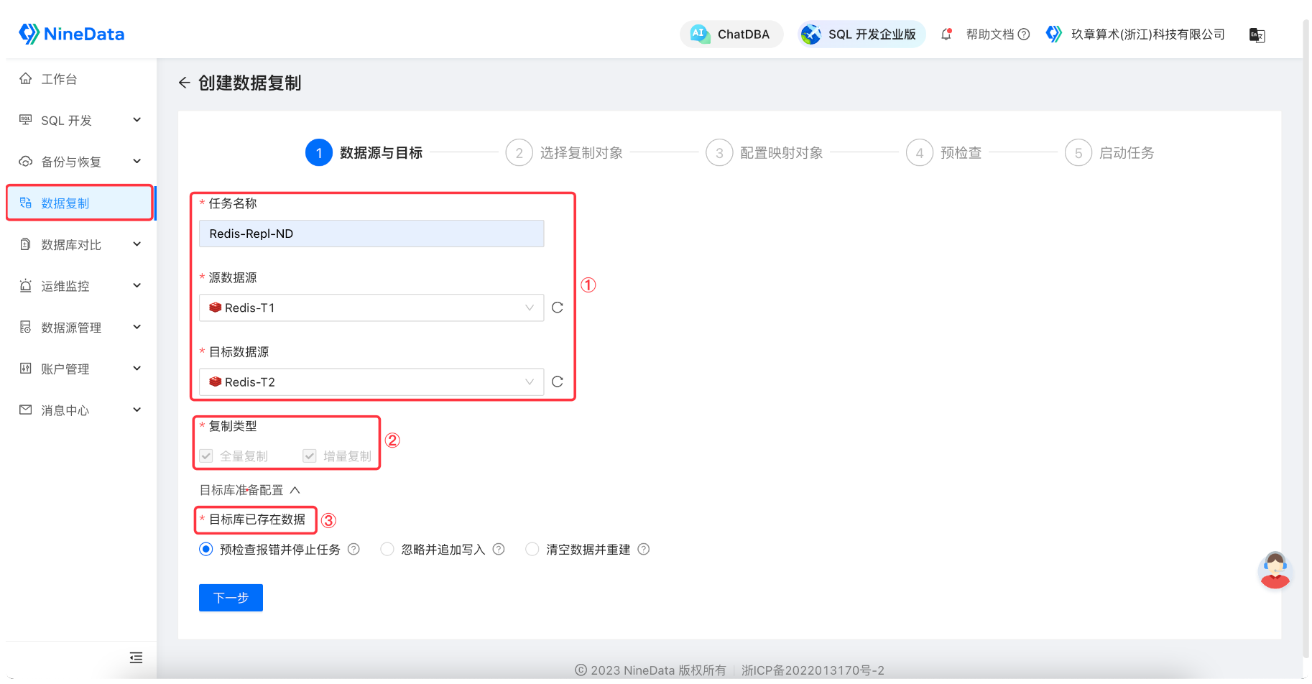
Task: Click step 2 选择复制对象
Action: 565,152
